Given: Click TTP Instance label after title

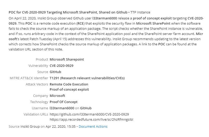Looking at the screenshot, I should (140, 12).
